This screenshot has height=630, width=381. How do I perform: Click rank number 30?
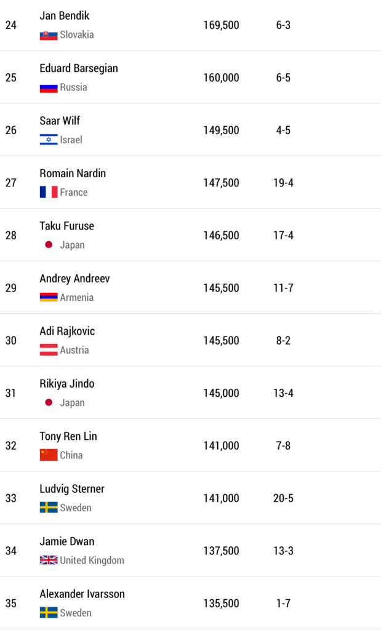coord(11,340)
